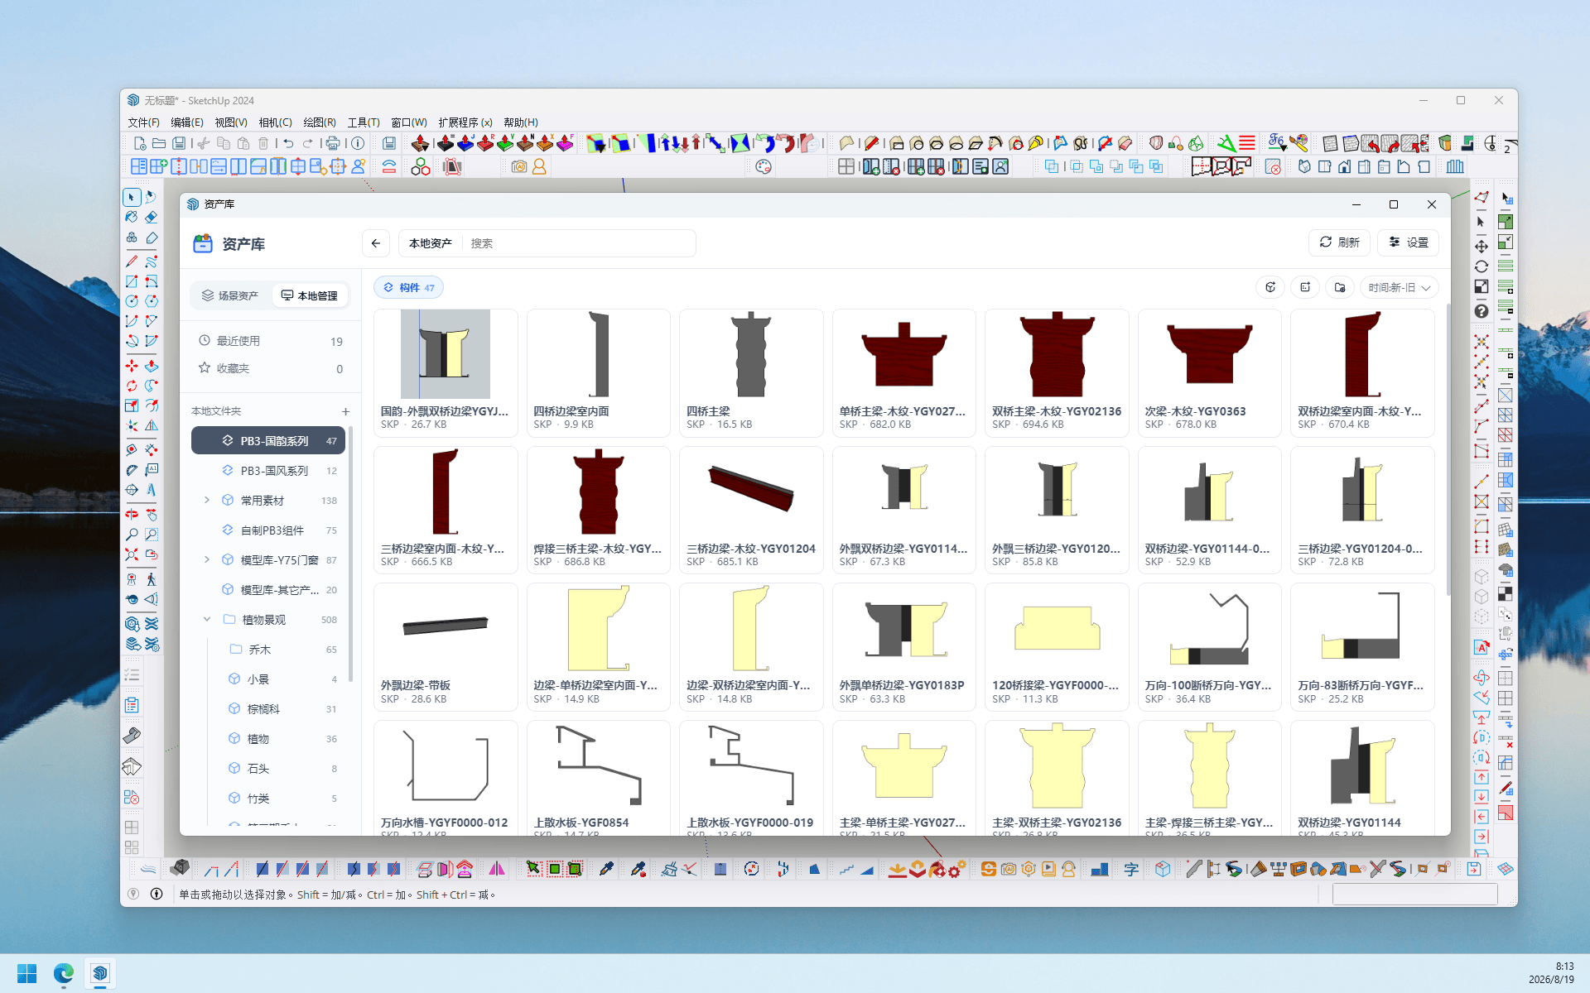Click the back arrow in asset library
1590x993 pixels.
[376, 243]
